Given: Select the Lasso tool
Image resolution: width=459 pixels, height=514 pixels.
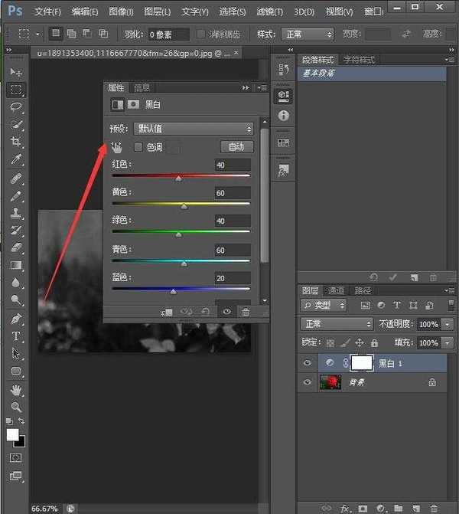Looking at the screenshot, I should tap(16, 106).
